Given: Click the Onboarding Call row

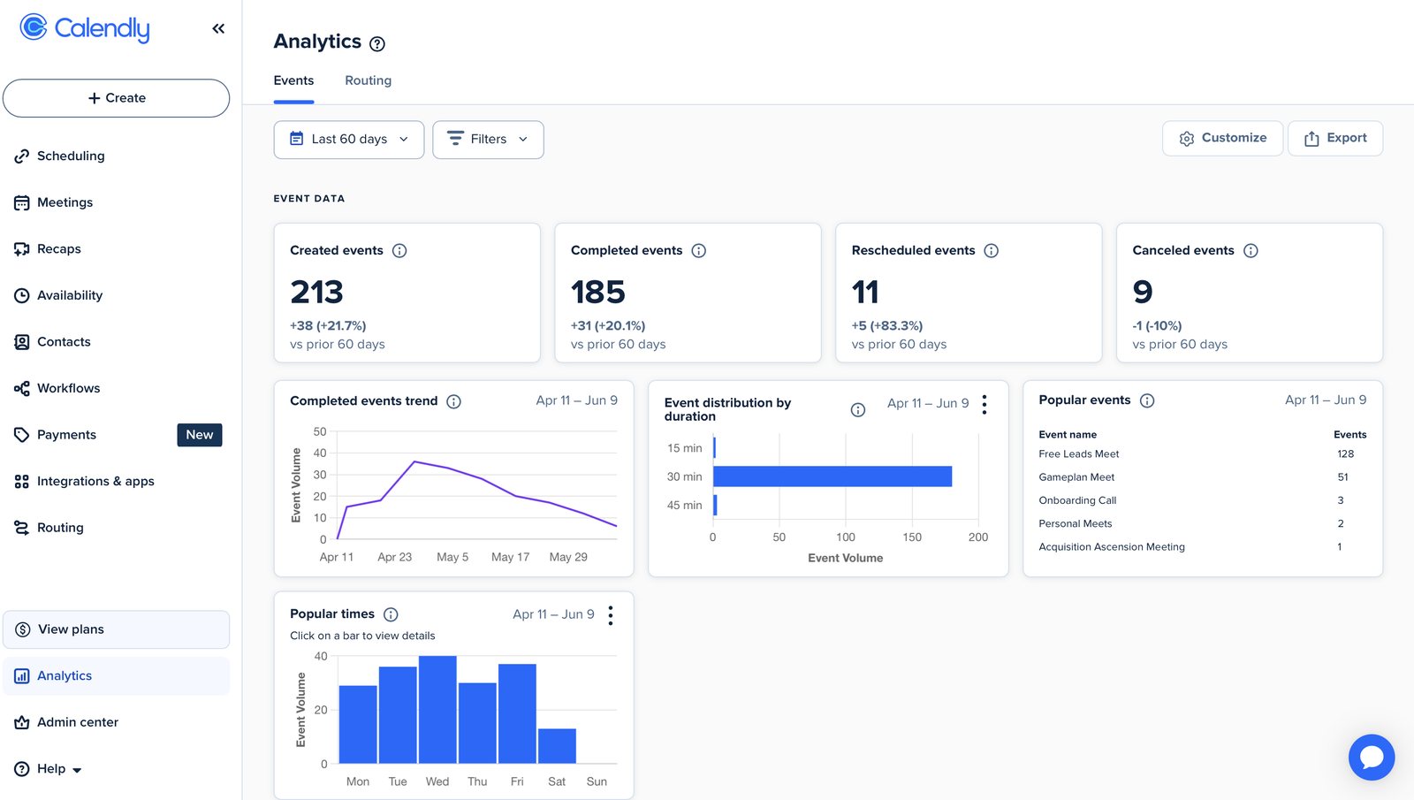Looking at the screenshot, I should click(1202, 500).
